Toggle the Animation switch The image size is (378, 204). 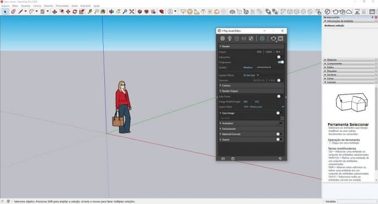280,123
